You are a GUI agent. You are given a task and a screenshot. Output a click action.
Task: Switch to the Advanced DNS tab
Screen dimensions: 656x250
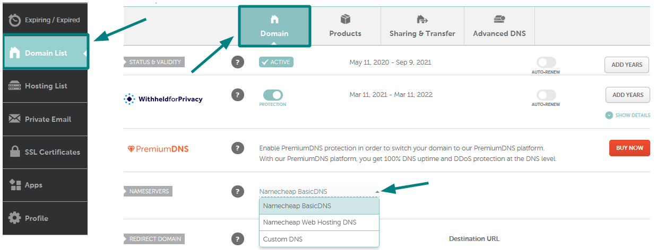click(x=499, y=26)
